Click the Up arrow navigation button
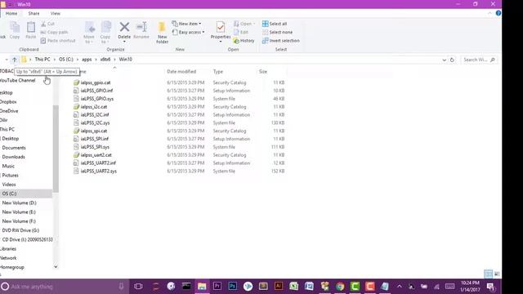The width and height of the screenshot is (523, 294). tap(15, 60)
